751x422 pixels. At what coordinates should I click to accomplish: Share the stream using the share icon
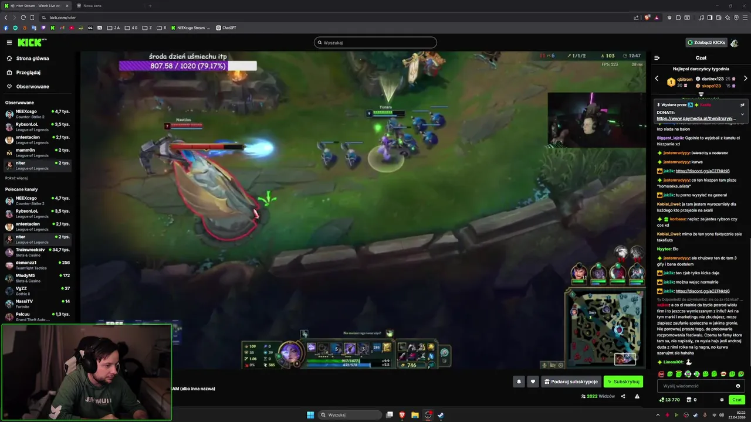(623, 396)
